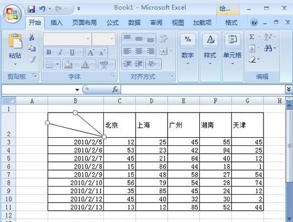Click into the formula bar
This screenshot has height=222, width=293.
coord(202,90)
